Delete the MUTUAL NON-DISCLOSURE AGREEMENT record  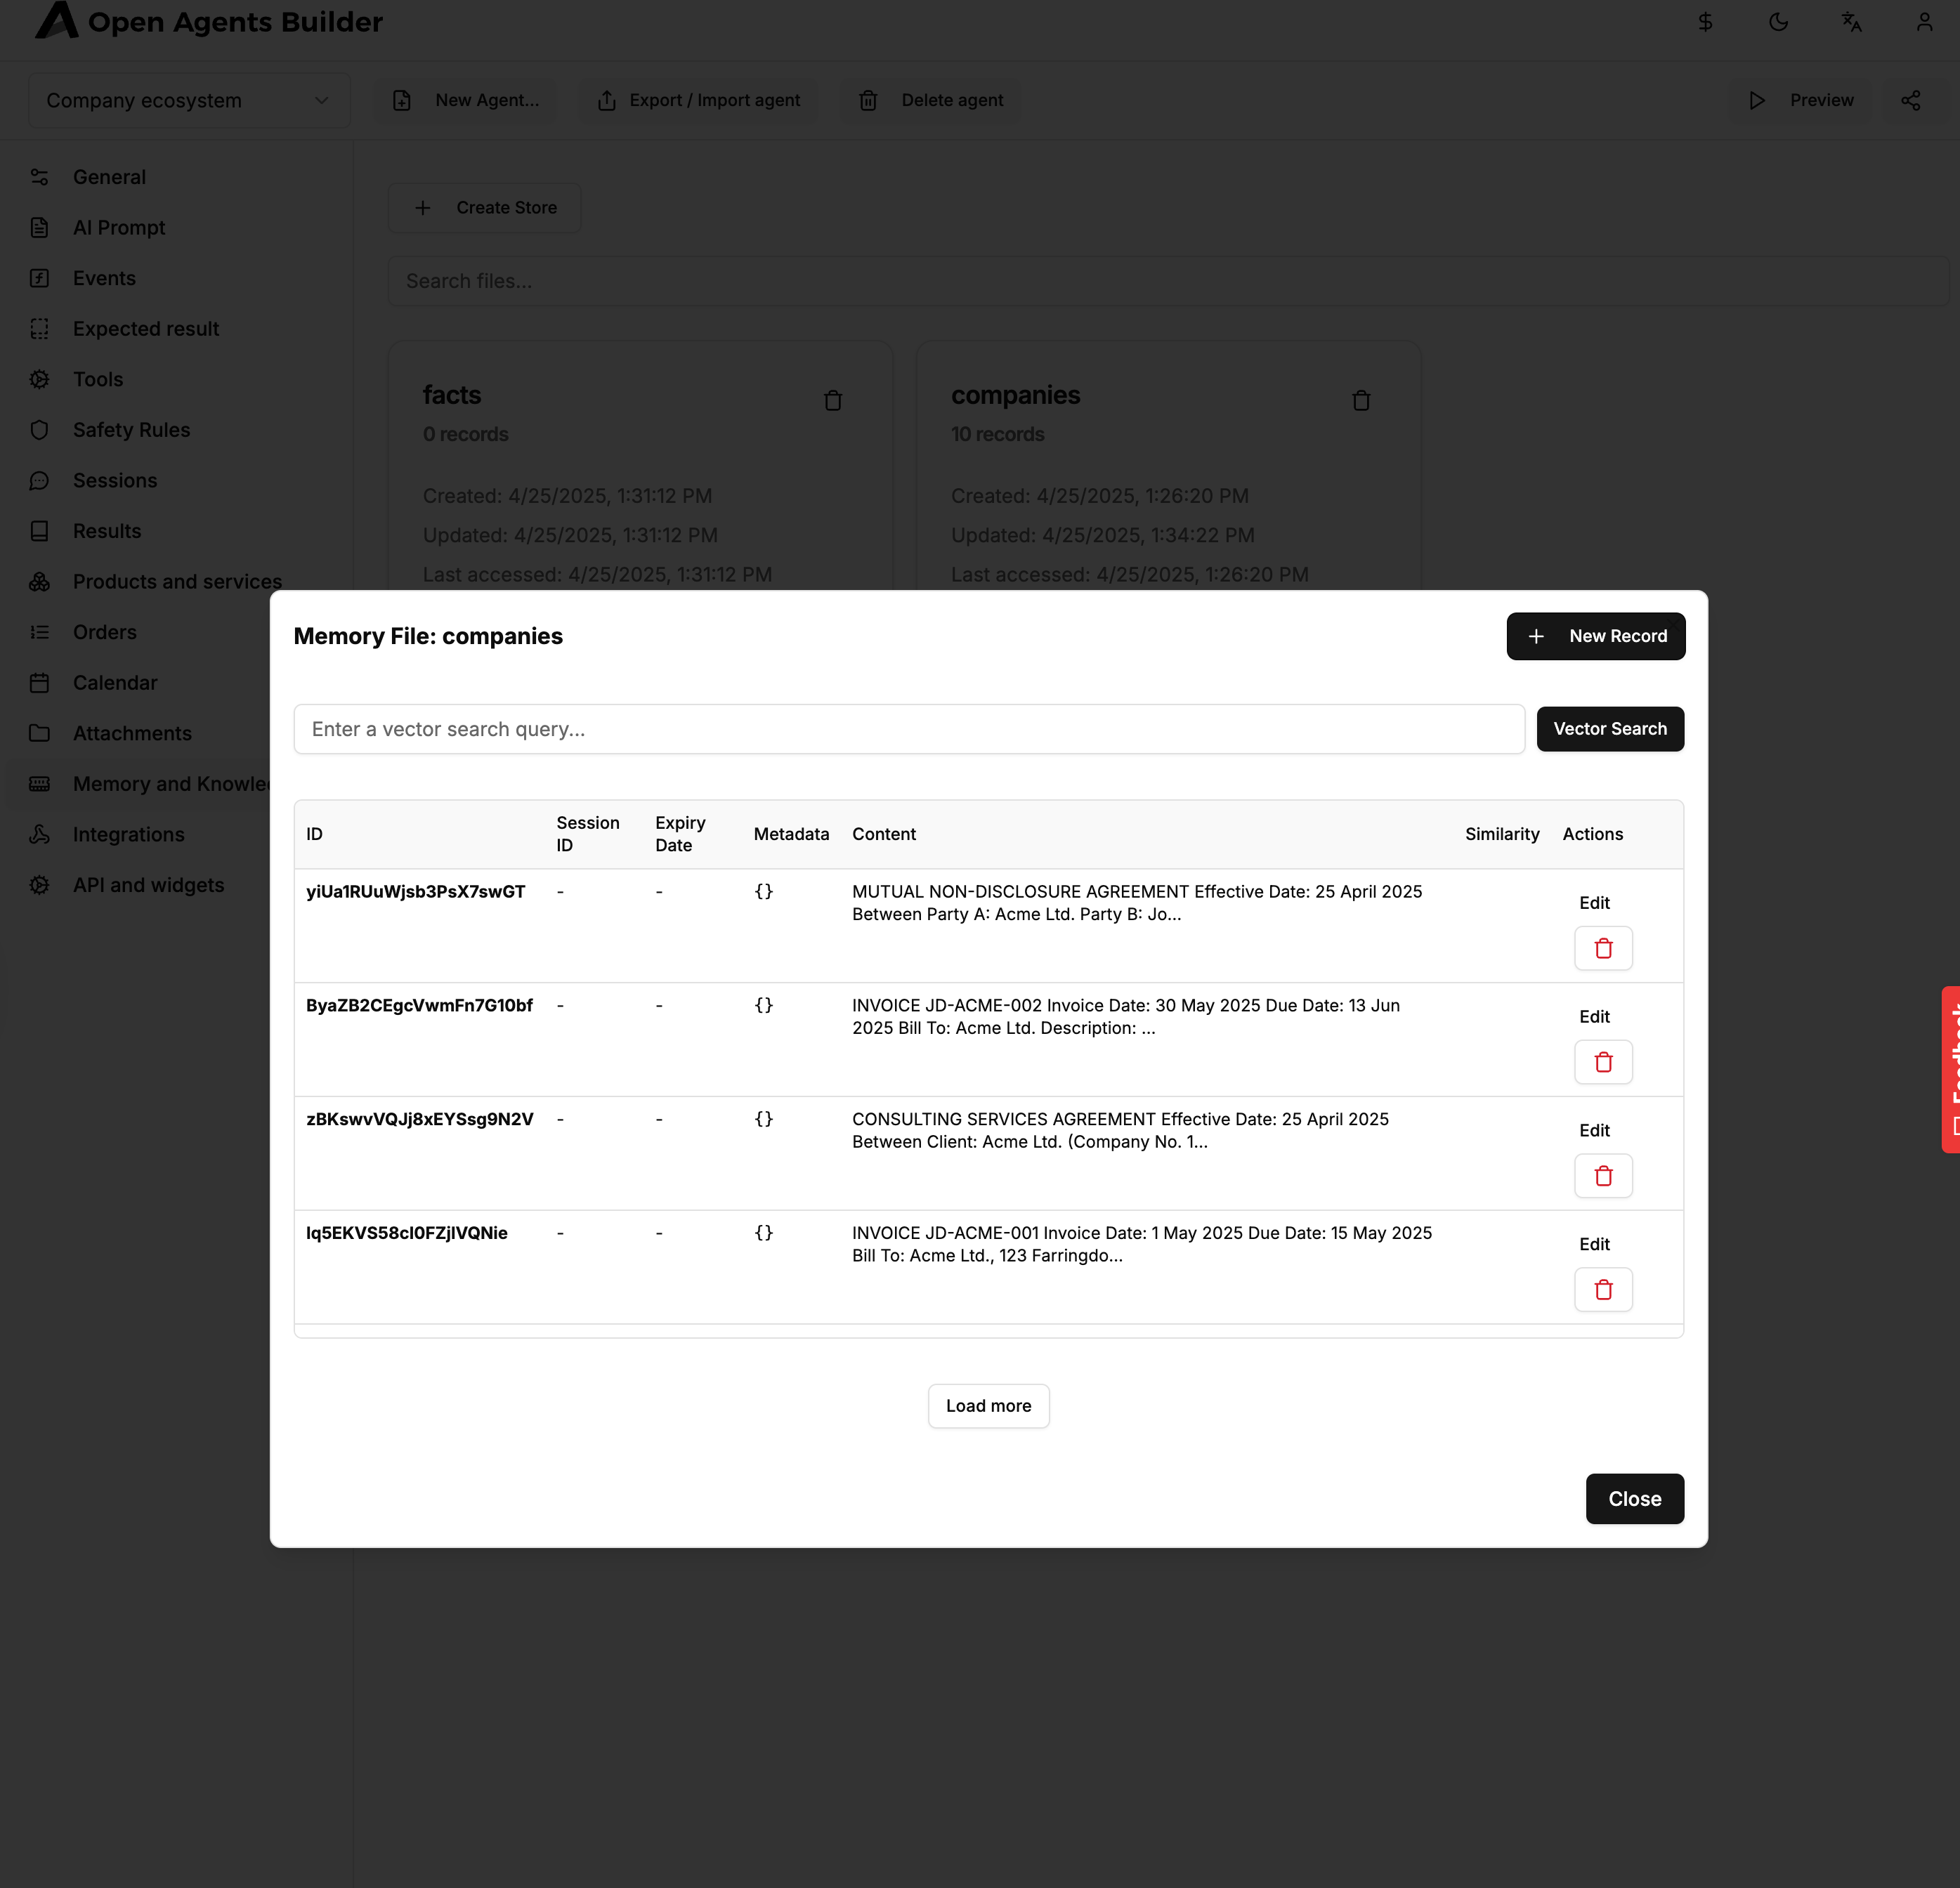1604,948
